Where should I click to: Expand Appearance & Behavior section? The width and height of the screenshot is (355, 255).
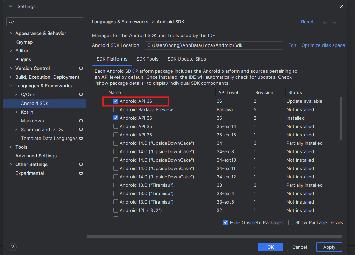pyautogui.click(x=10, y=33)
